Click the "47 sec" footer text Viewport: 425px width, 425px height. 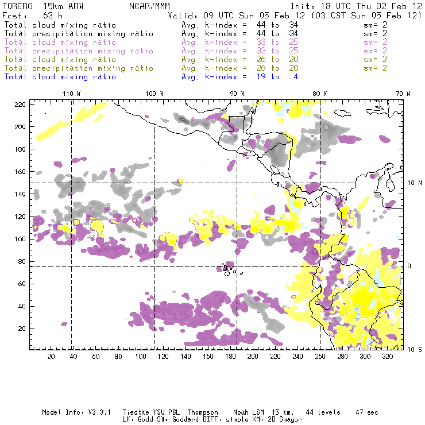367,412
